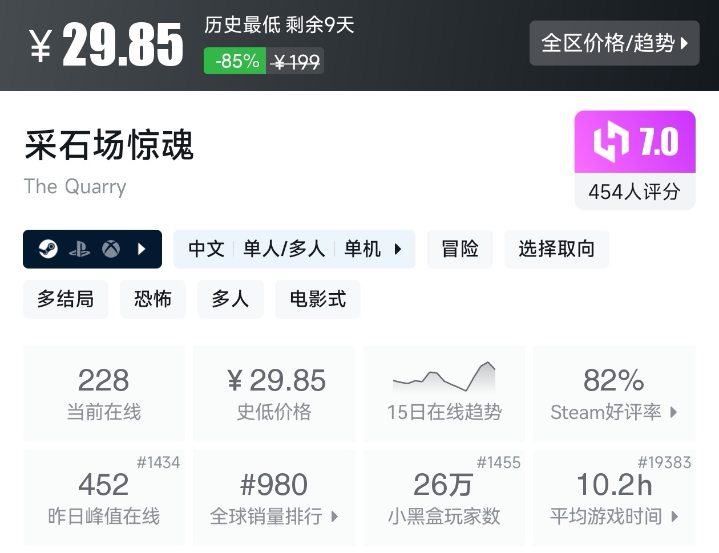Open the 昨日峰值在线 stats card
This screenshot has height=553, width=719.
coord(104,496)
